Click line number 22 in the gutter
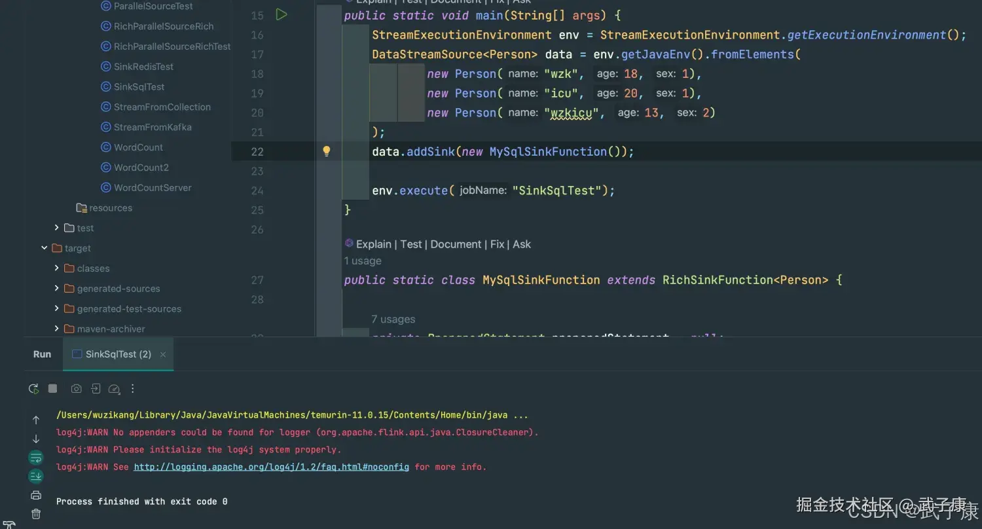Viewport: 982px width, 529px height. click(257, 151)
